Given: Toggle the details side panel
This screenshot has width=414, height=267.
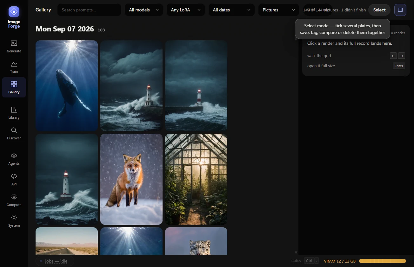Looking at the screenshot, I should coord(400,10).
